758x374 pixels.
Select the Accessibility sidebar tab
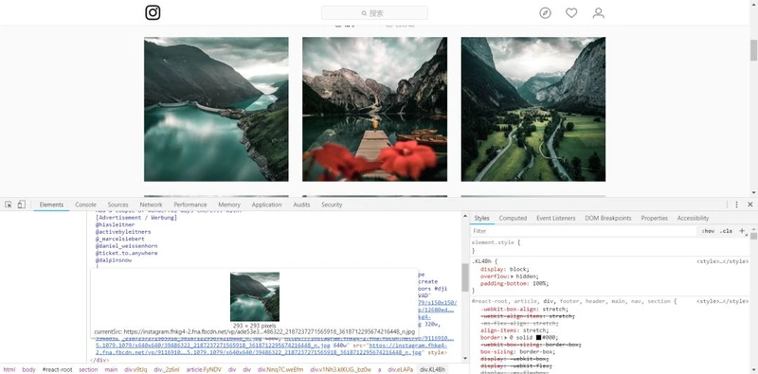693,218
